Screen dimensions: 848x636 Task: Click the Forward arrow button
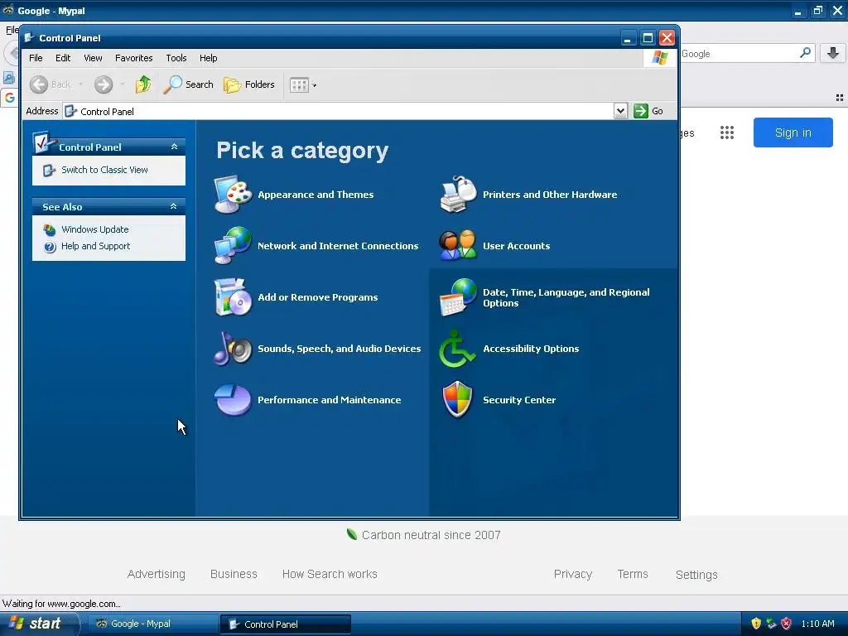pyautogui.click(x=104, y=84)
